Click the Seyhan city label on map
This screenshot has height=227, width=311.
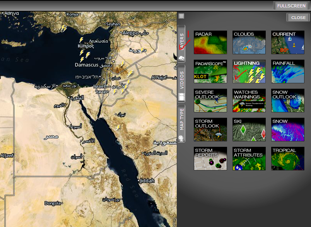113,24
